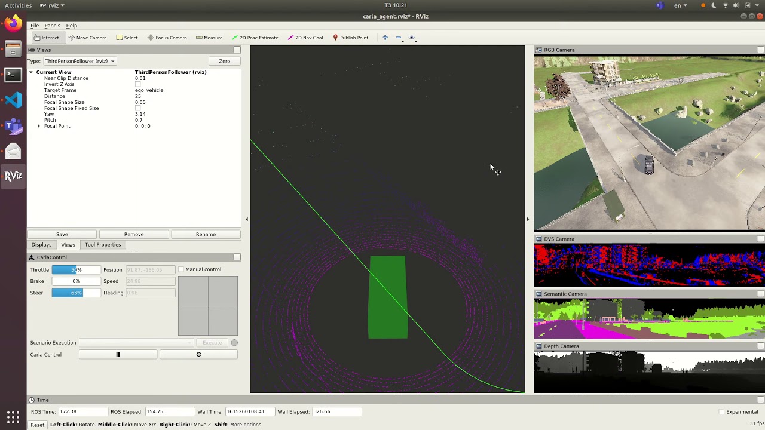765x430 pixels.
Task: Toggle the Focal Shape Fixed Size checkbox
Action: 138,108
